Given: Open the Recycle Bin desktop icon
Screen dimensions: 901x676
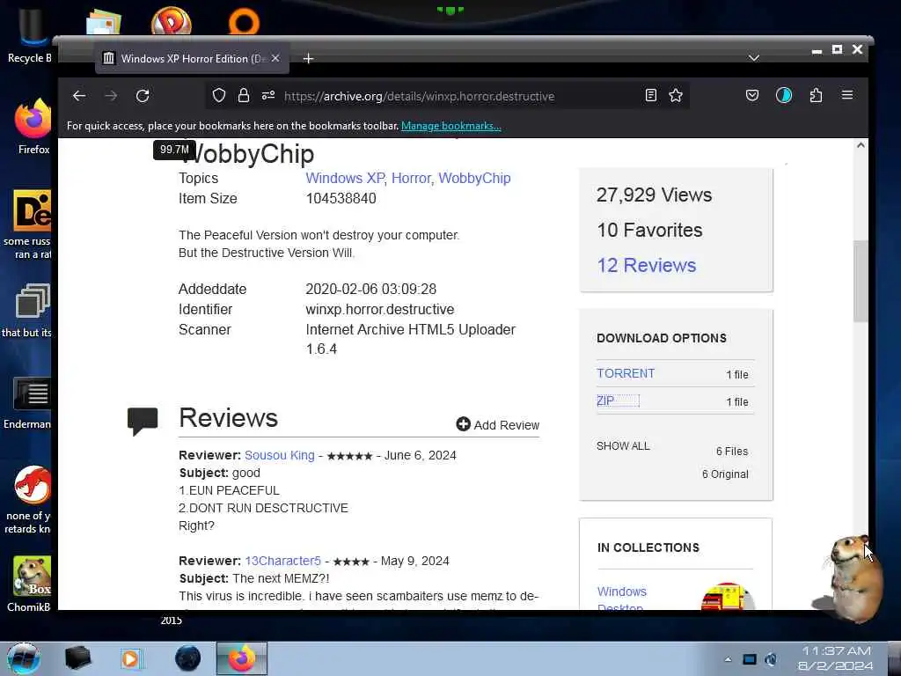Looking at the screenshot, I should [29, 37].
